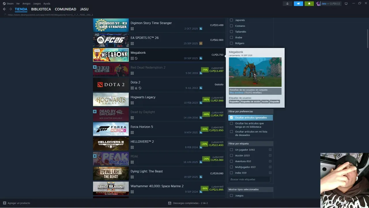Open the Hogwarts Legacy store page

[143, 97]
